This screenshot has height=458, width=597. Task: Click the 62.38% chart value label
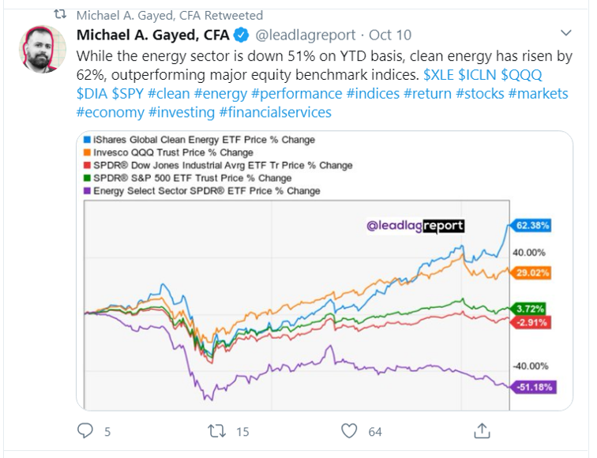(532, 225)
